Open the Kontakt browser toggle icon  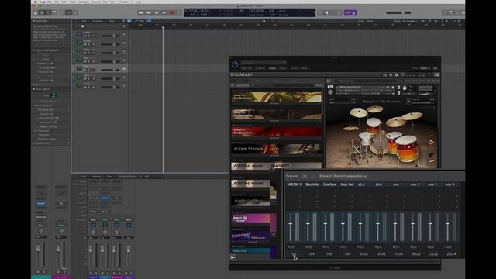click(x=384, y=75)
